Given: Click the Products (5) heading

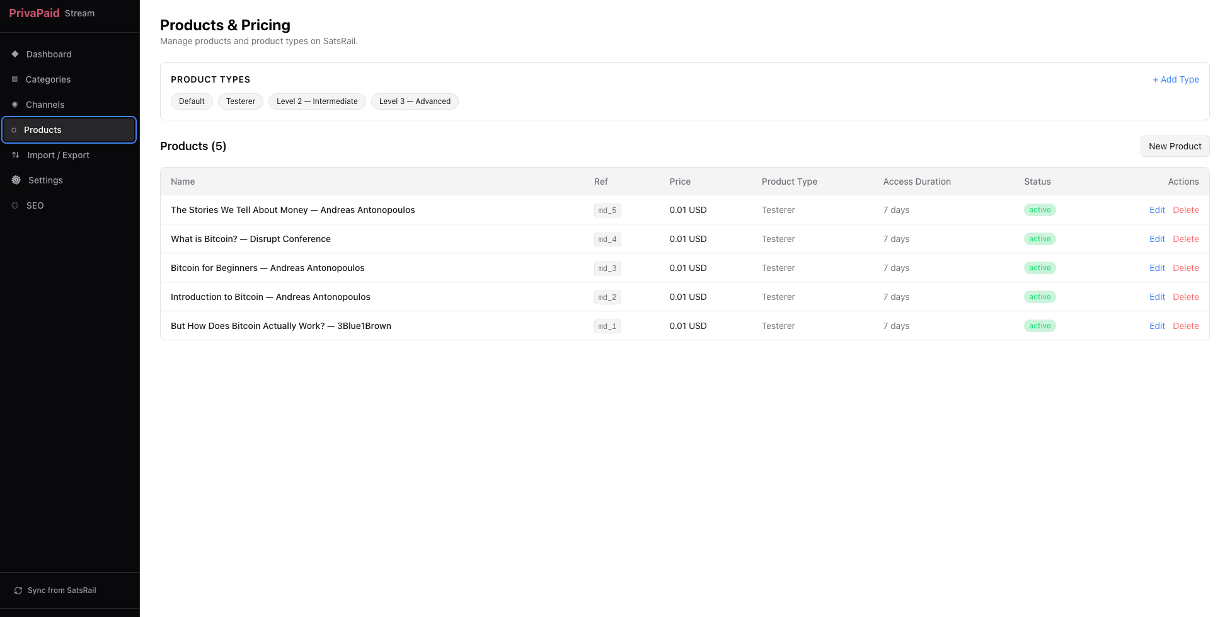Looking at the screenshot, I should pyautogui.click(x=193, y=146).
